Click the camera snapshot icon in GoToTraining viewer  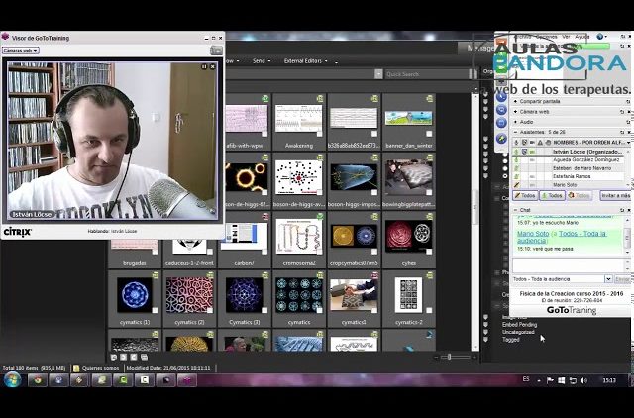(x=216, y=51)
